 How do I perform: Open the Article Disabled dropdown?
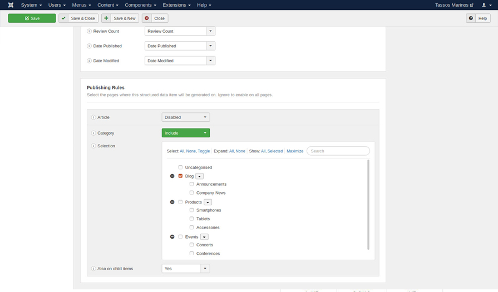(x=185, y=117)
